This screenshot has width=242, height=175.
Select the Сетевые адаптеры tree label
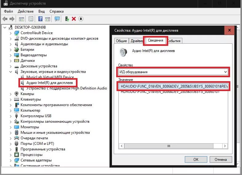(36, 160)
